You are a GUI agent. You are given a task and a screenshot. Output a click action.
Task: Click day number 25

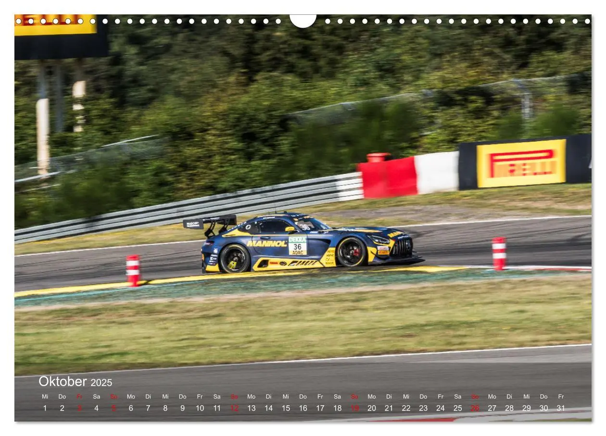(457, 408)
